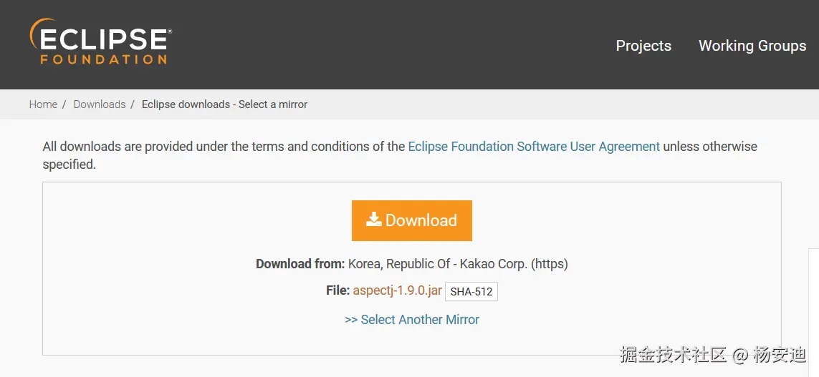This screenshot has height=377, width=819.
Task: Click the orange crescent swirl in the logo
Action: (x=36, y=34)
